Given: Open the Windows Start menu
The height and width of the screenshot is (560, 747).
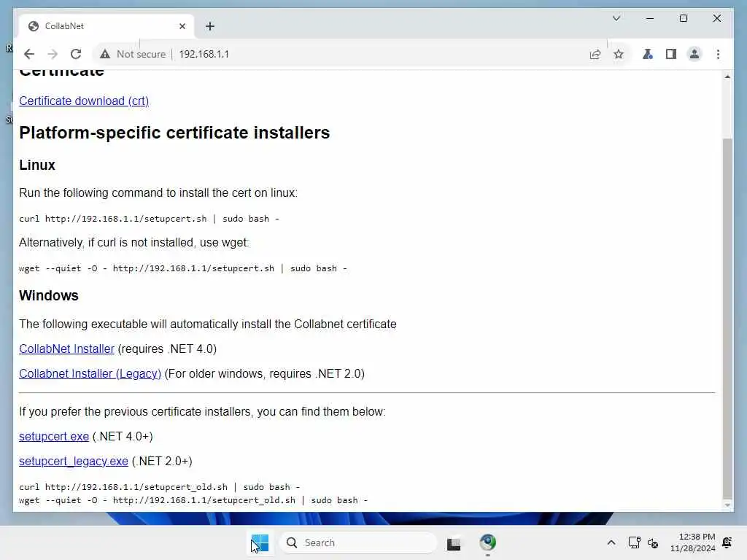Looking at the screenshot, I should (260, 542).
